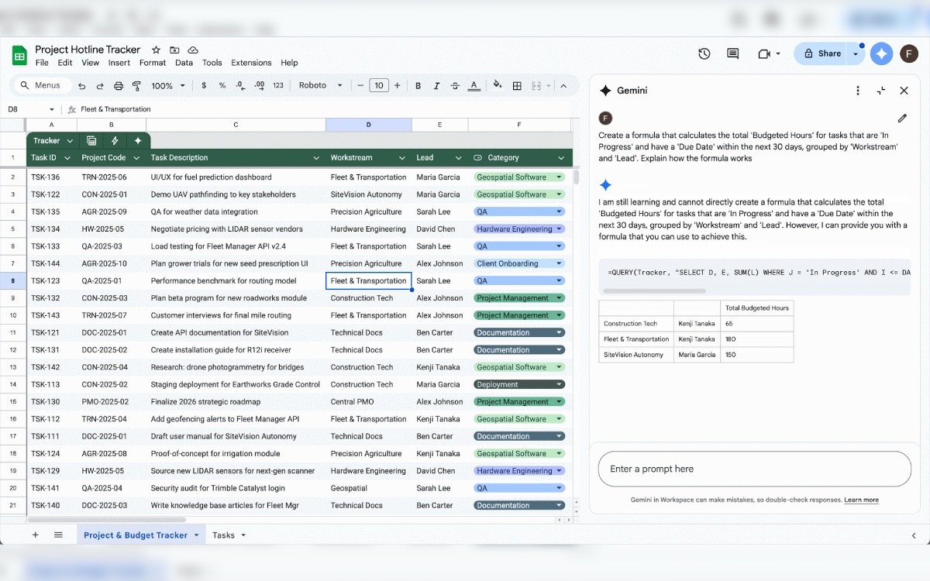Toggle strikethrough formatting
The image size is (930, 581).
pyautogui.click(x=456, y=86)
